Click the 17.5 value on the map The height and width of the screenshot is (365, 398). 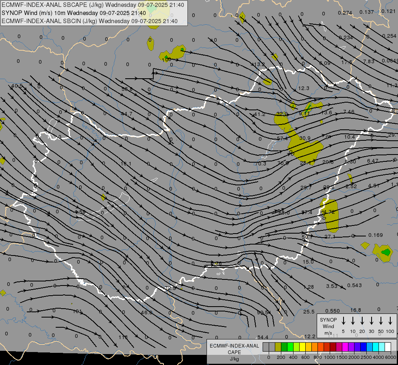click(347, 62)
